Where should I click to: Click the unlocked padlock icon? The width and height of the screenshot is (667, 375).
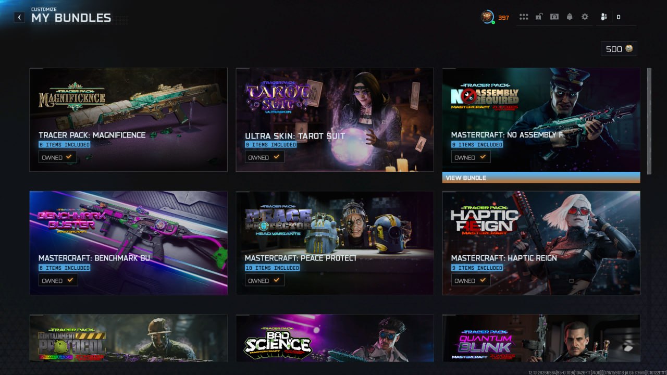(539, 17)
